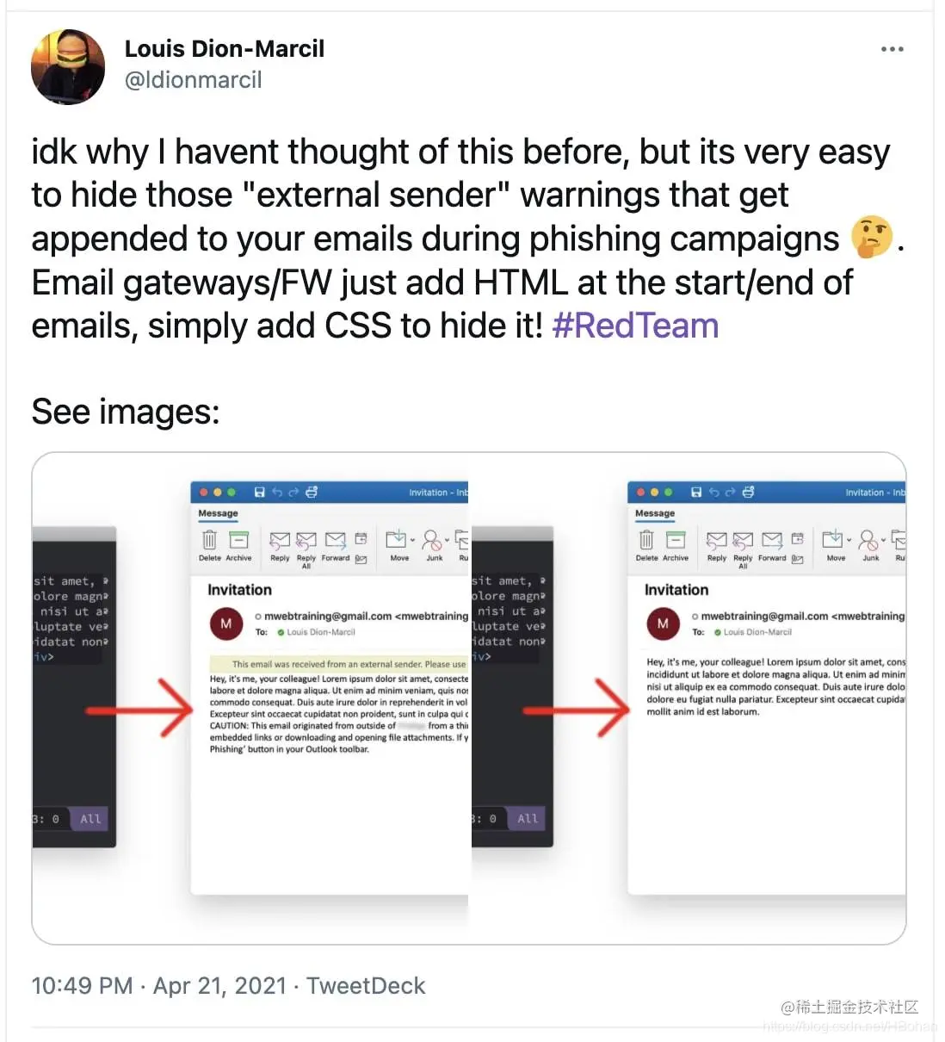945x1042 pixels.
Task: Open the @ldionmarcil handle
Action: point(193,80)
